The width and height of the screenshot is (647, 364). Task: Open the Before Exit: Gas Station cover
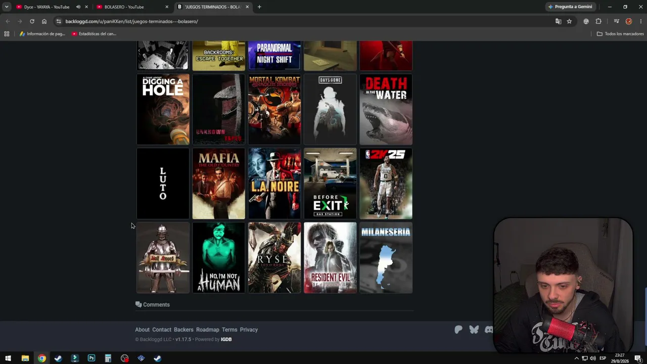pyautogui.click(x=330, y=184)
